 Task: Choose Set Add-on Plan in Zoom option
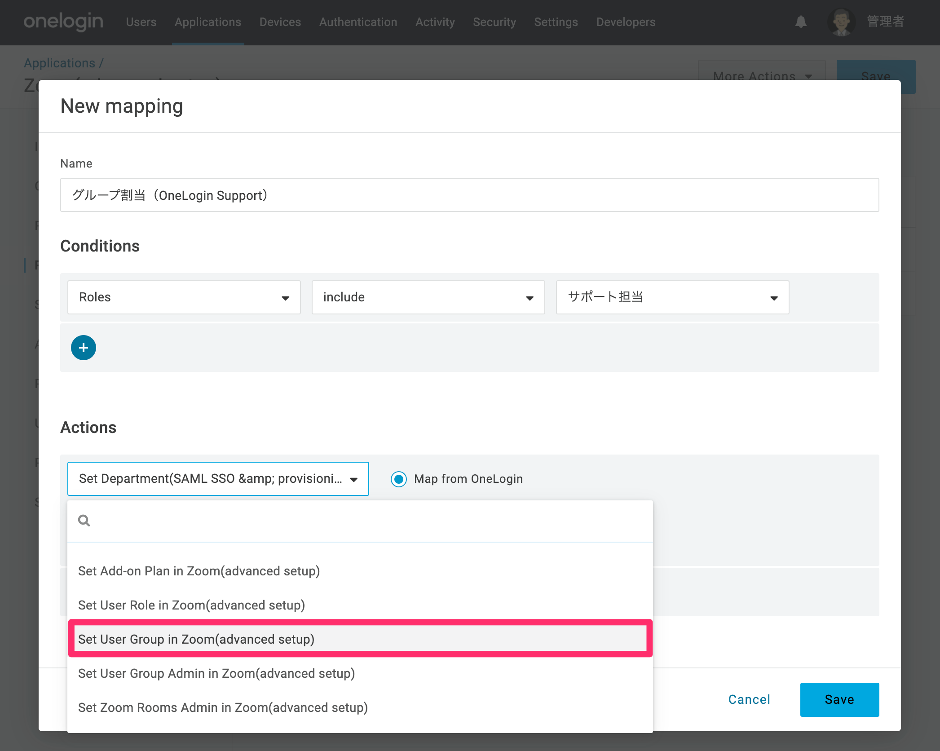pyautogui.click(x=360, y=571)
